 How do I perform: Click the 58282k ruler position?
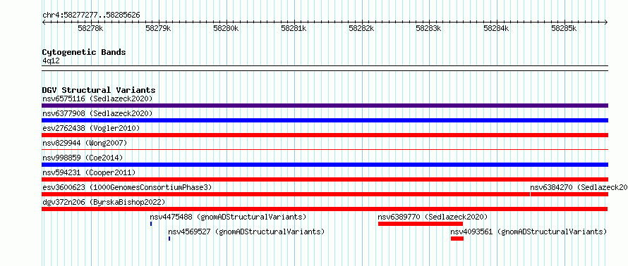[x=362, y=28]
